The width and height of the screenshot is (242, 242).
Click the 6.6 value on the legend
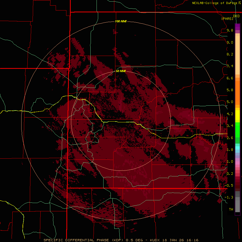pos(230,78)
